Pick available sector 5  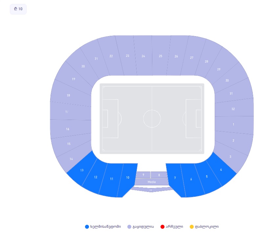[207, 177]
